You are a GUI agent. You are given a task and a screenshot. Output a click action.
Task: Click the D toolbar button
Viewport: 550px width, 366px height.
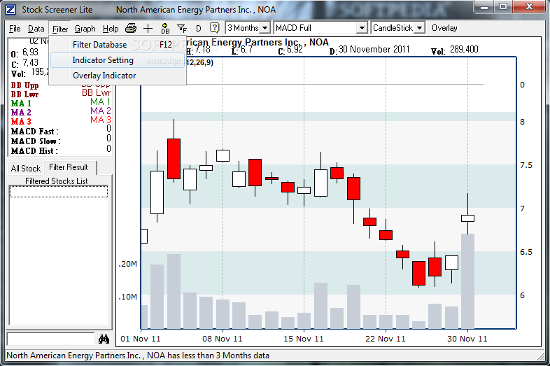(x=199, y=29)
